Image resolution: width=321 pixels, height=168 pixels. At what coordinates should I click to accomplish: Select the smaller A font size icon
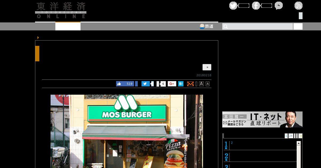208,84
